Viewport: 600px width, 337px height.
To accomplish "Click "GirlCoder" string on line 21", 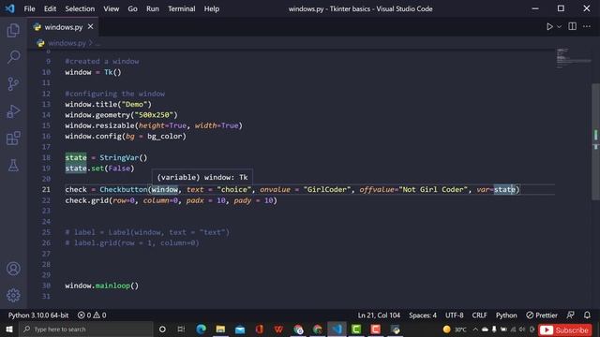I will (x=327, y=189).
